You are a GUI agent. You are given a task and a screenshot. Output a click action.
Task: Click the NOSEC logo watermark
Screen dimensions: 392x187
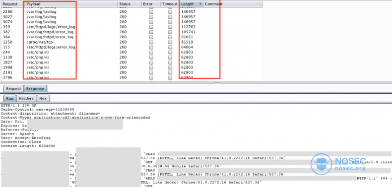click(x=338, y=164)
